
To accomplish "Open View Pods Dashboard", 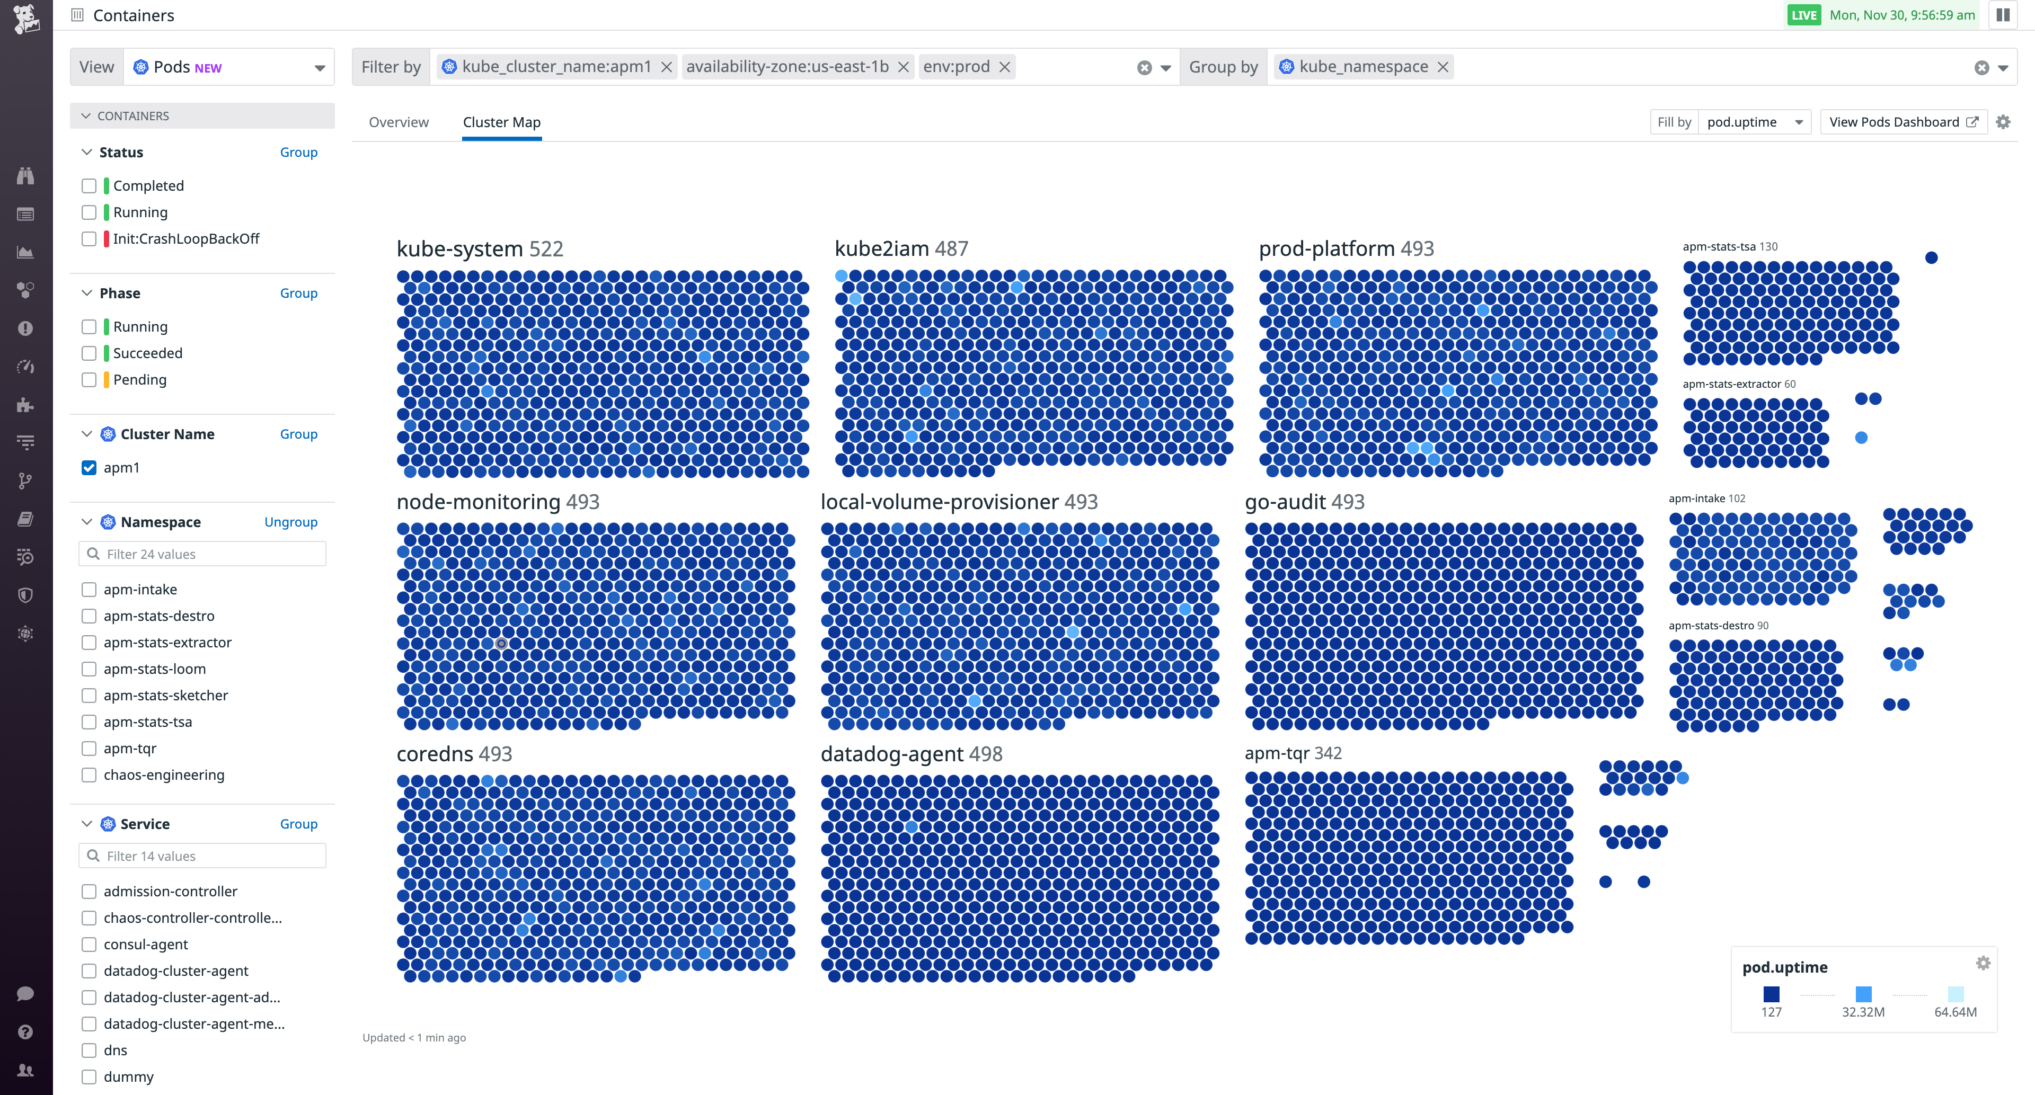I will click(x=1903, y=122).
